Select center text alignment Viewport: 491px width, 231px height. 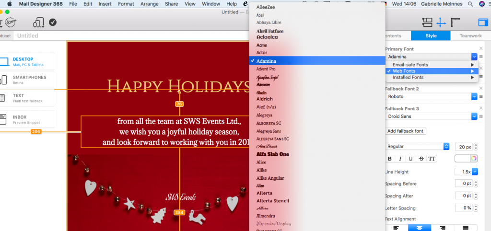420,228
